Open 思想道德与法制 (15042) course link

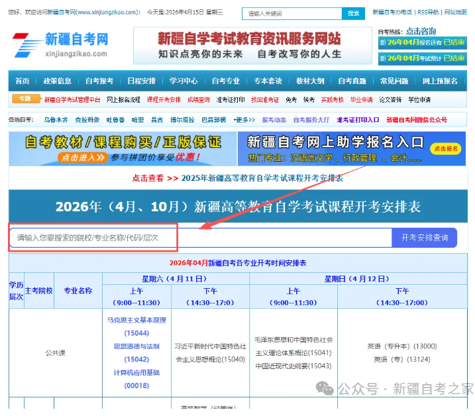pos(136,352)
